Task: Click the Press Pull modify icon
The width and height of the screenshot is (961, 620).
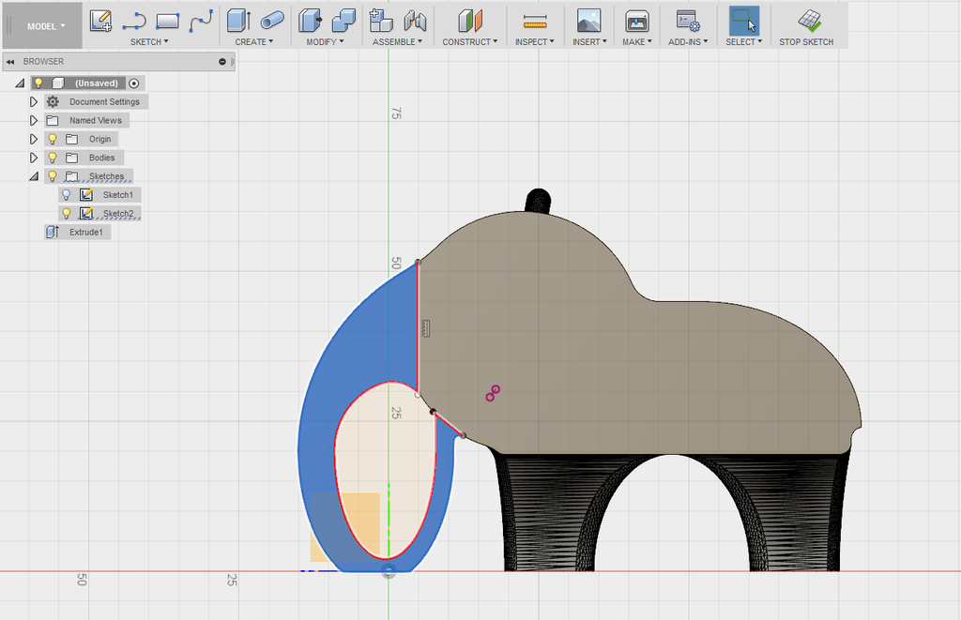Action: coord(309,20)
